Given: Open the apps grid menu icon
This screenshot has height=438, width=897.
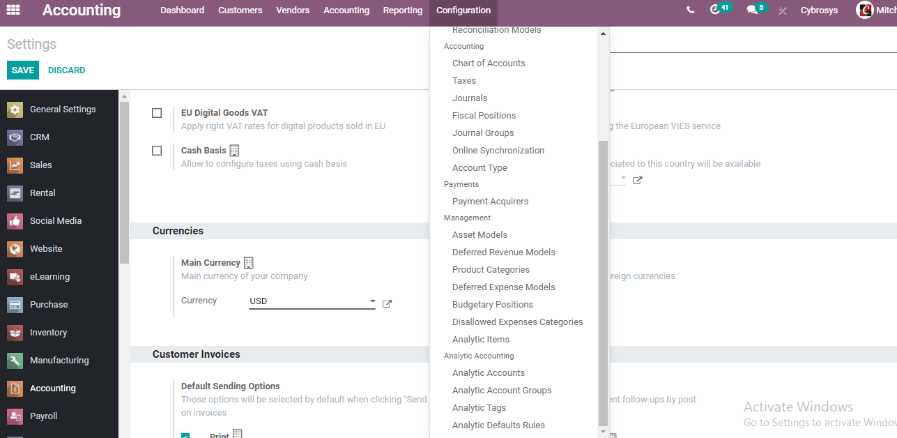Looking at the screenshot, I should [x=13, y=10].
